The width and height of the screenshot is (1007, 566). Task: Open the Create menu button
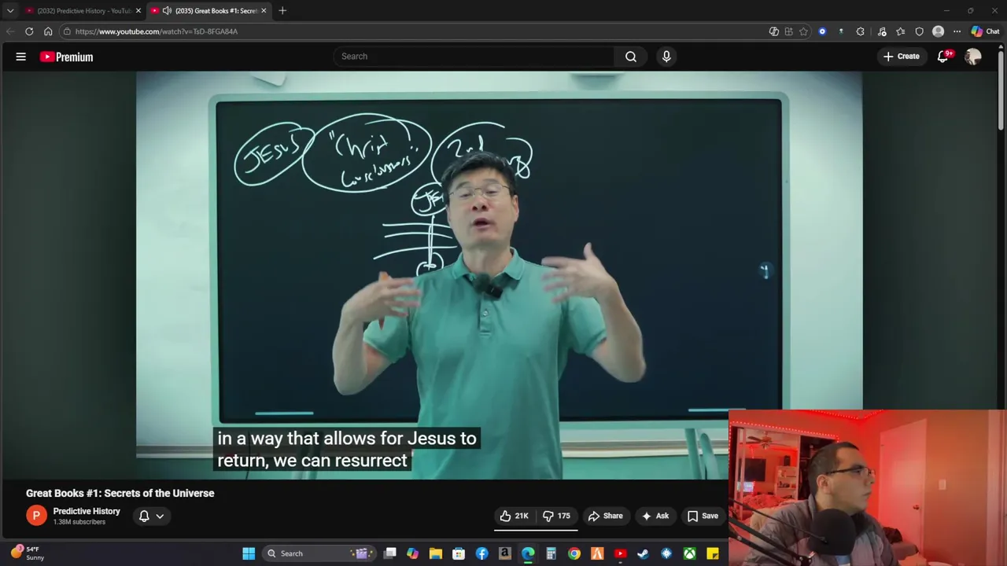coord(902,57)
